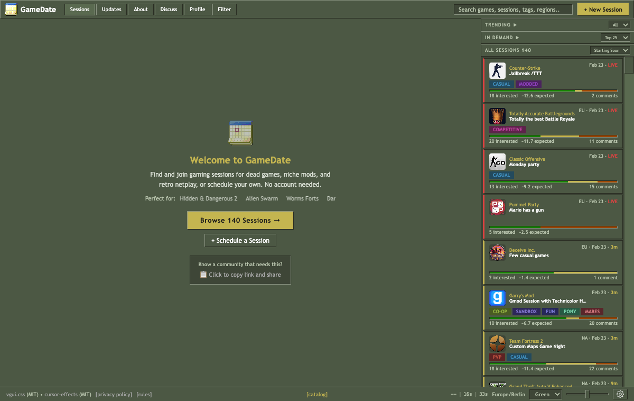Open 'Gmod Session with Technicolor H...' session
This screenshot has width=634, height=401.
[548, 301]
